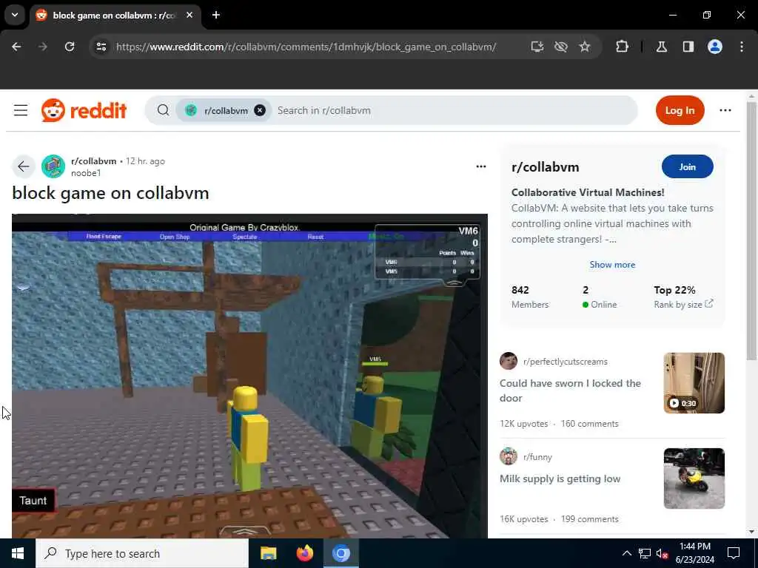Image resolution: width=758 pixels, height=568 pixels.
Task: Click the motorcycle post thumbnail
Action: tap(694, 479)
